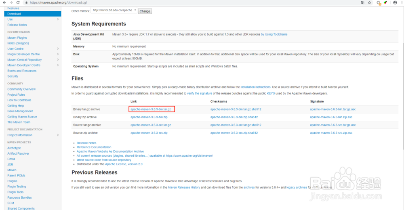Screen dimensions: 404x210
Task: Open JXR sidebar link
Action: coord(10,165)
